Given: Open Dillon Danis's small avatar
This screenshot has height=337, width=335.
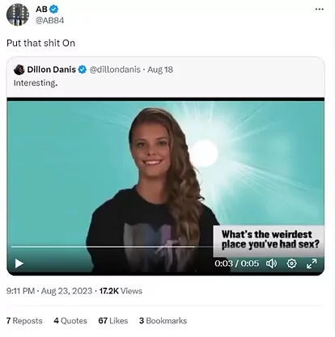Looking at the screenshot, I should click(x=19, y=70).
